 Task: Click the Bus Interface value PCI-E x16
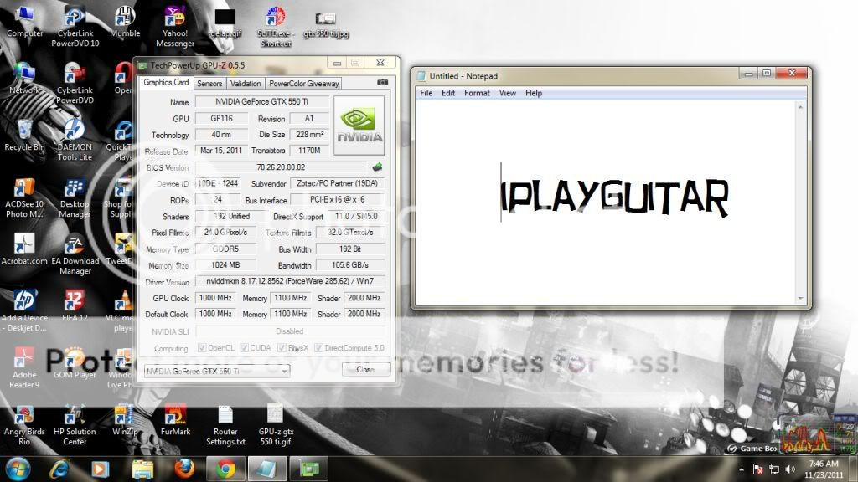(337, 200)
